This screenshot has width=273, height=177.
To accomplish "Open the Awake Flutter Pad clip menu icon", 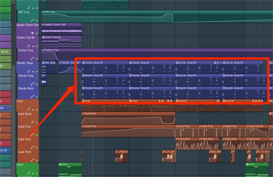I will coord(43,25).
